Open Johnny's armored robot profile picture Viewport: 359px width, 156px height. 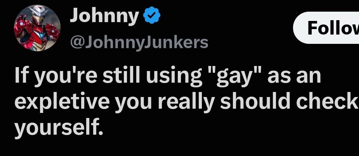[37, 28]
